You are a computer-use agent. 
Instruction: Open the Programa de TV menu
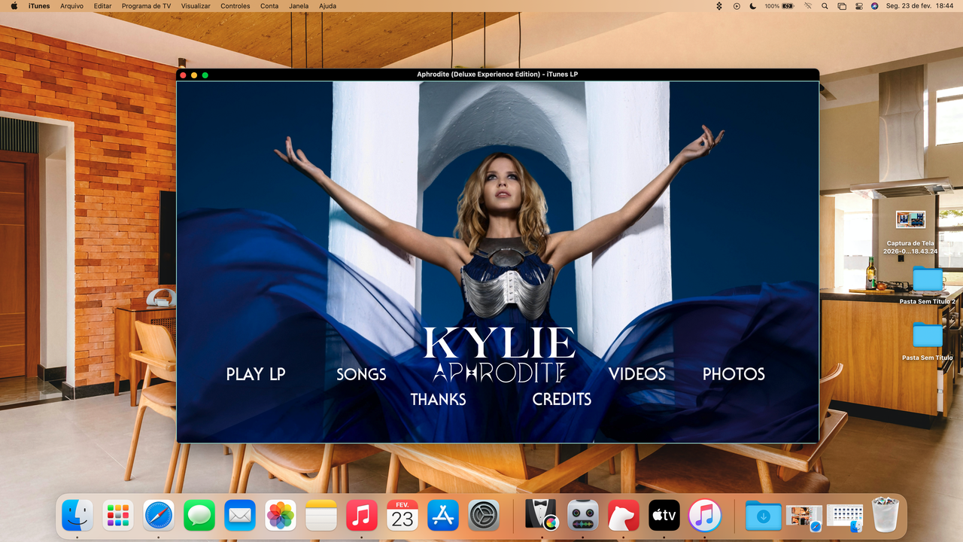(147, 6)
